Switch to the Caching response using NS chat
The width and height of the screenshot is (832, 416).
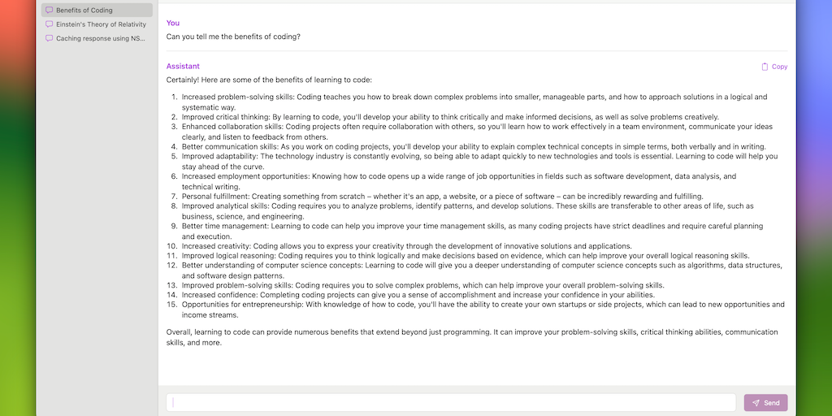point(101,38)
